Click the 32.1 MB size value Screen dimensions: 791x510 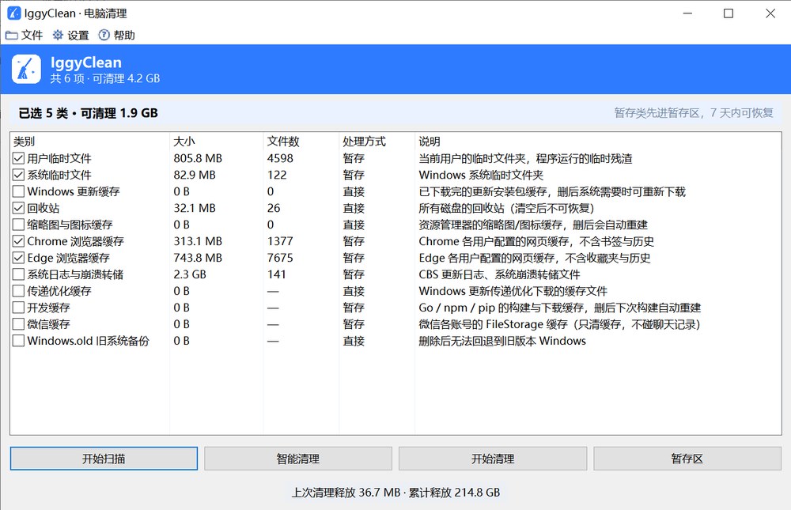point(195,208)
